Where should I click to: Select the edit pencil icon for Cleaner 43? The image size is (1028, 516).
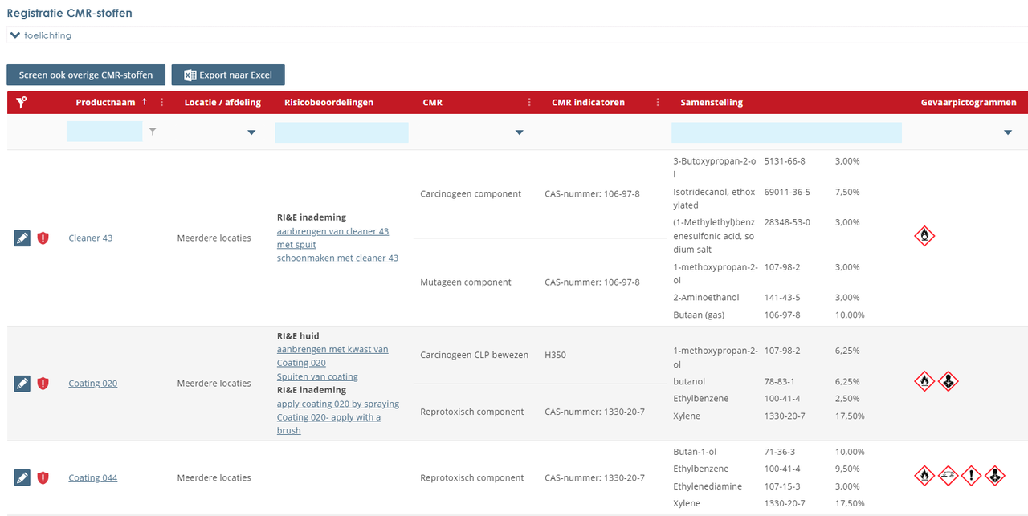pos(22,238)
